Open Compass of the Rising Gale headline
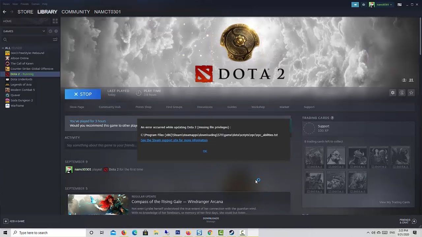 click(177, 202)
